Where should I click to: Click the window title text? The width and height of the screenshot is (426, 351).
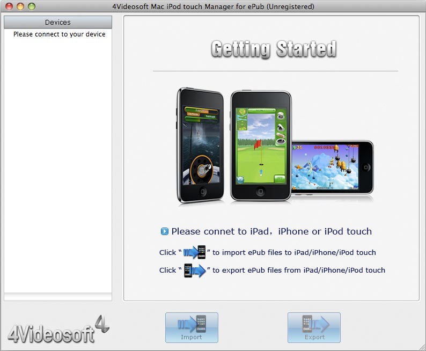point(214,6)
